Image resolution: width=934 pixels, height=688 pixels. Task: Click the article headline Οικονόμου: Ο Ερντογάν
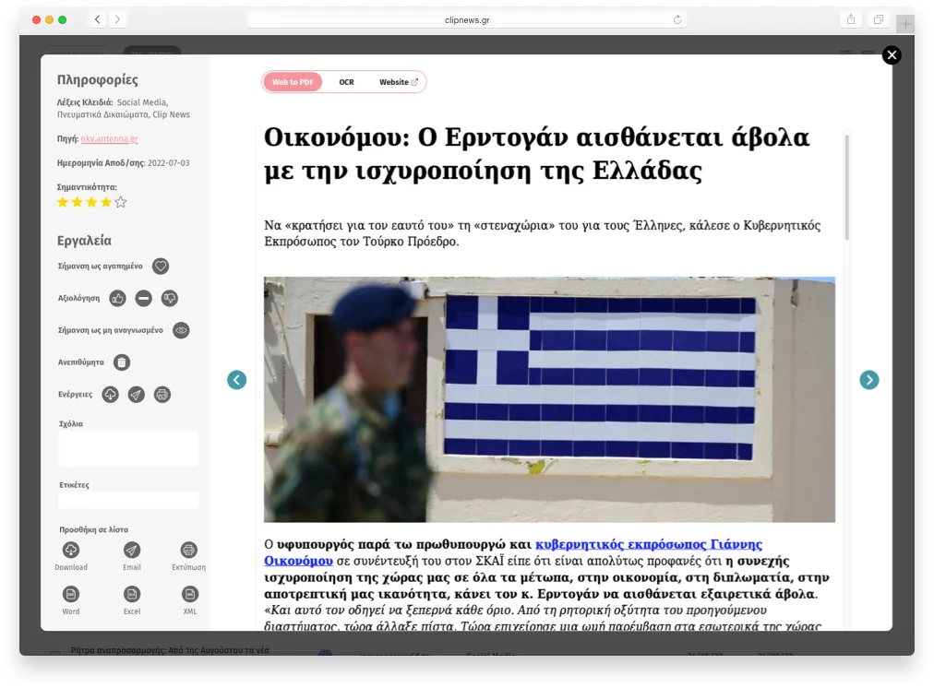pyautogui.click(x=537, y=154)
